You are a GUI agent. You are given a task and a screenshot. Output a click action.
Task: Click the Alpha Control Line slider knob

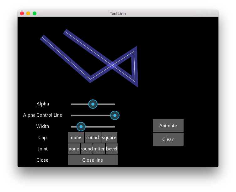(x=115, y=115)
